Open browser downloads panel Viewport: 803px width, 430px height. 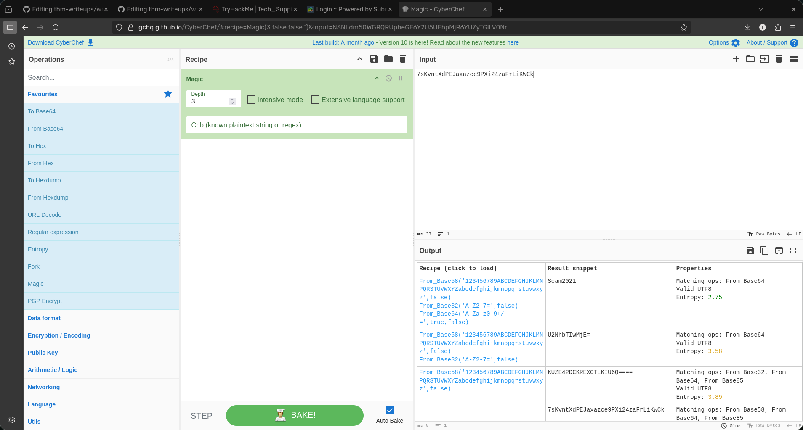point(747,27)
